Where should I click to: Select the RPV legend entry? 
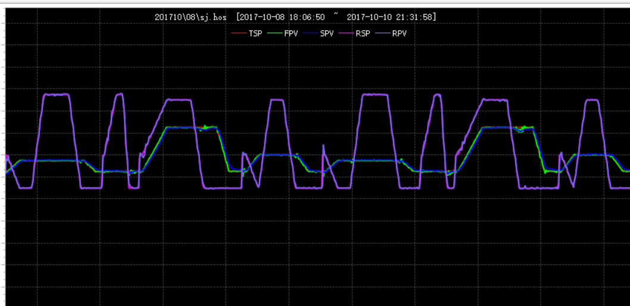(x=391, y=34)
